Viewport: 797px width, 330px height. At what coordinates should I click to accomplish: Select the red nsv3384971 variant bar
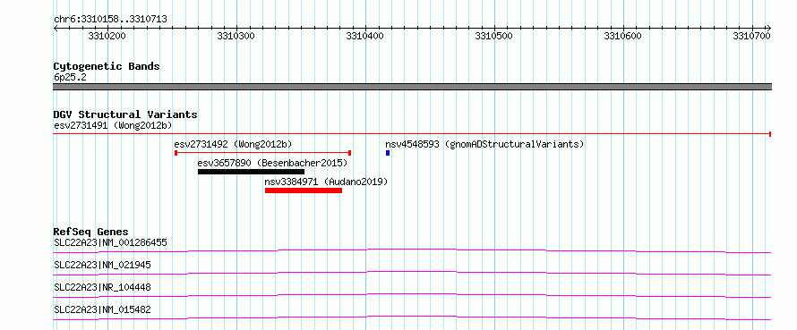point(304,190)
